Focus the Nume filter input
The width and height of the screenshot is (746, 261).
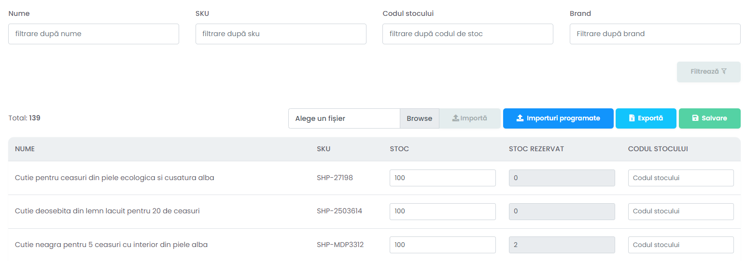click(x=94, y=34)
